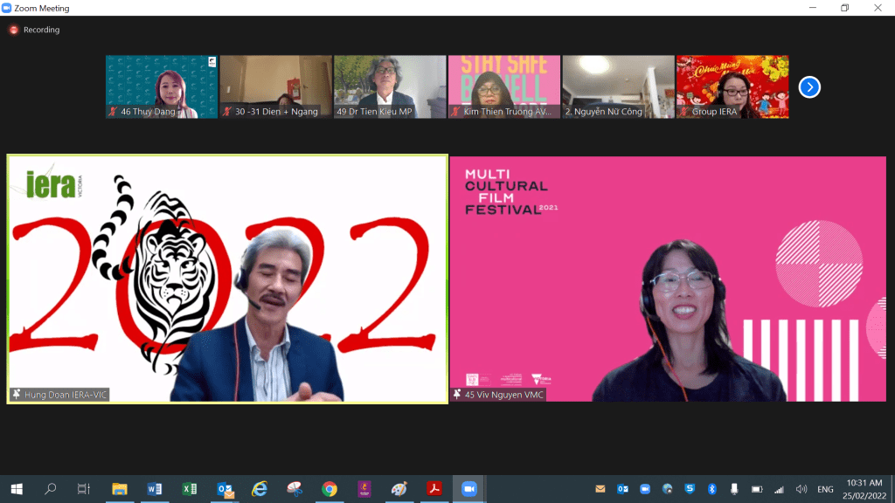
Task: Open the taskbar Search icon
Action: pos(50,489)
